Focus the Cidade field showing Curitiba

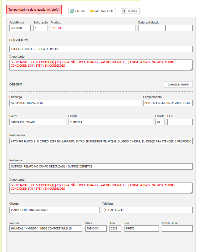coord(110,122)
